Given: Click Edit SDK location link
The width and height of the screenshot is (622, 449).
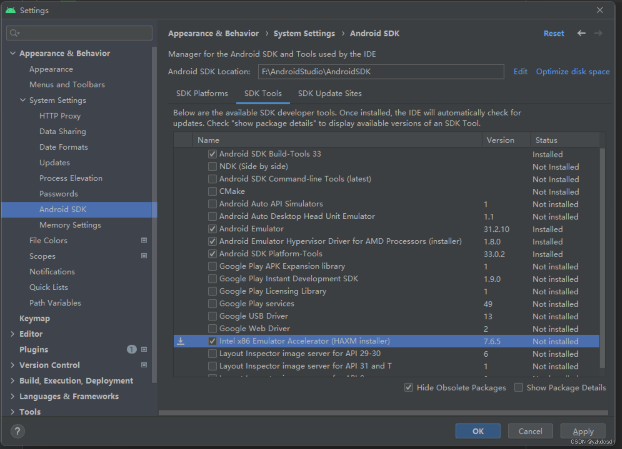Looking at the screenshot, I should tap(520, 72).
